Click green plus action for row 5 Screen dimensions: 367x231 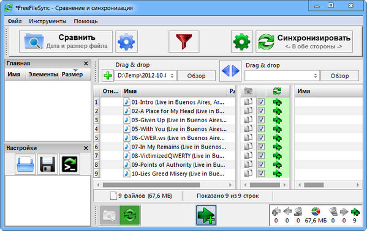click(x=278, y=138)
